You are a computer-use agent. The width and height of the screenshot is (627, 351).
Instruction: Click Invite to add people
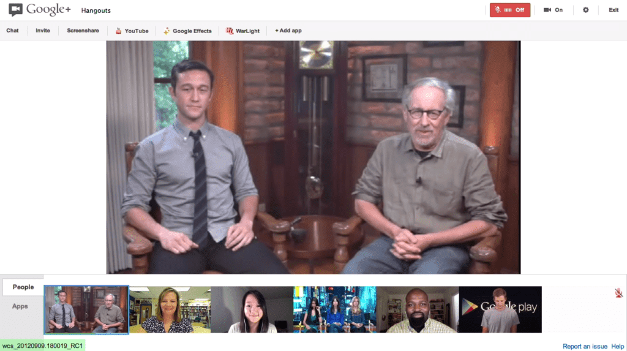click(x=43, y=31)
